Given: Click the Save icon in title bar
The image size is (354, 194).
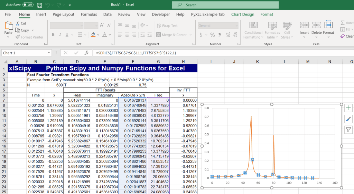Looking at the screenshot, I should 39,5.
